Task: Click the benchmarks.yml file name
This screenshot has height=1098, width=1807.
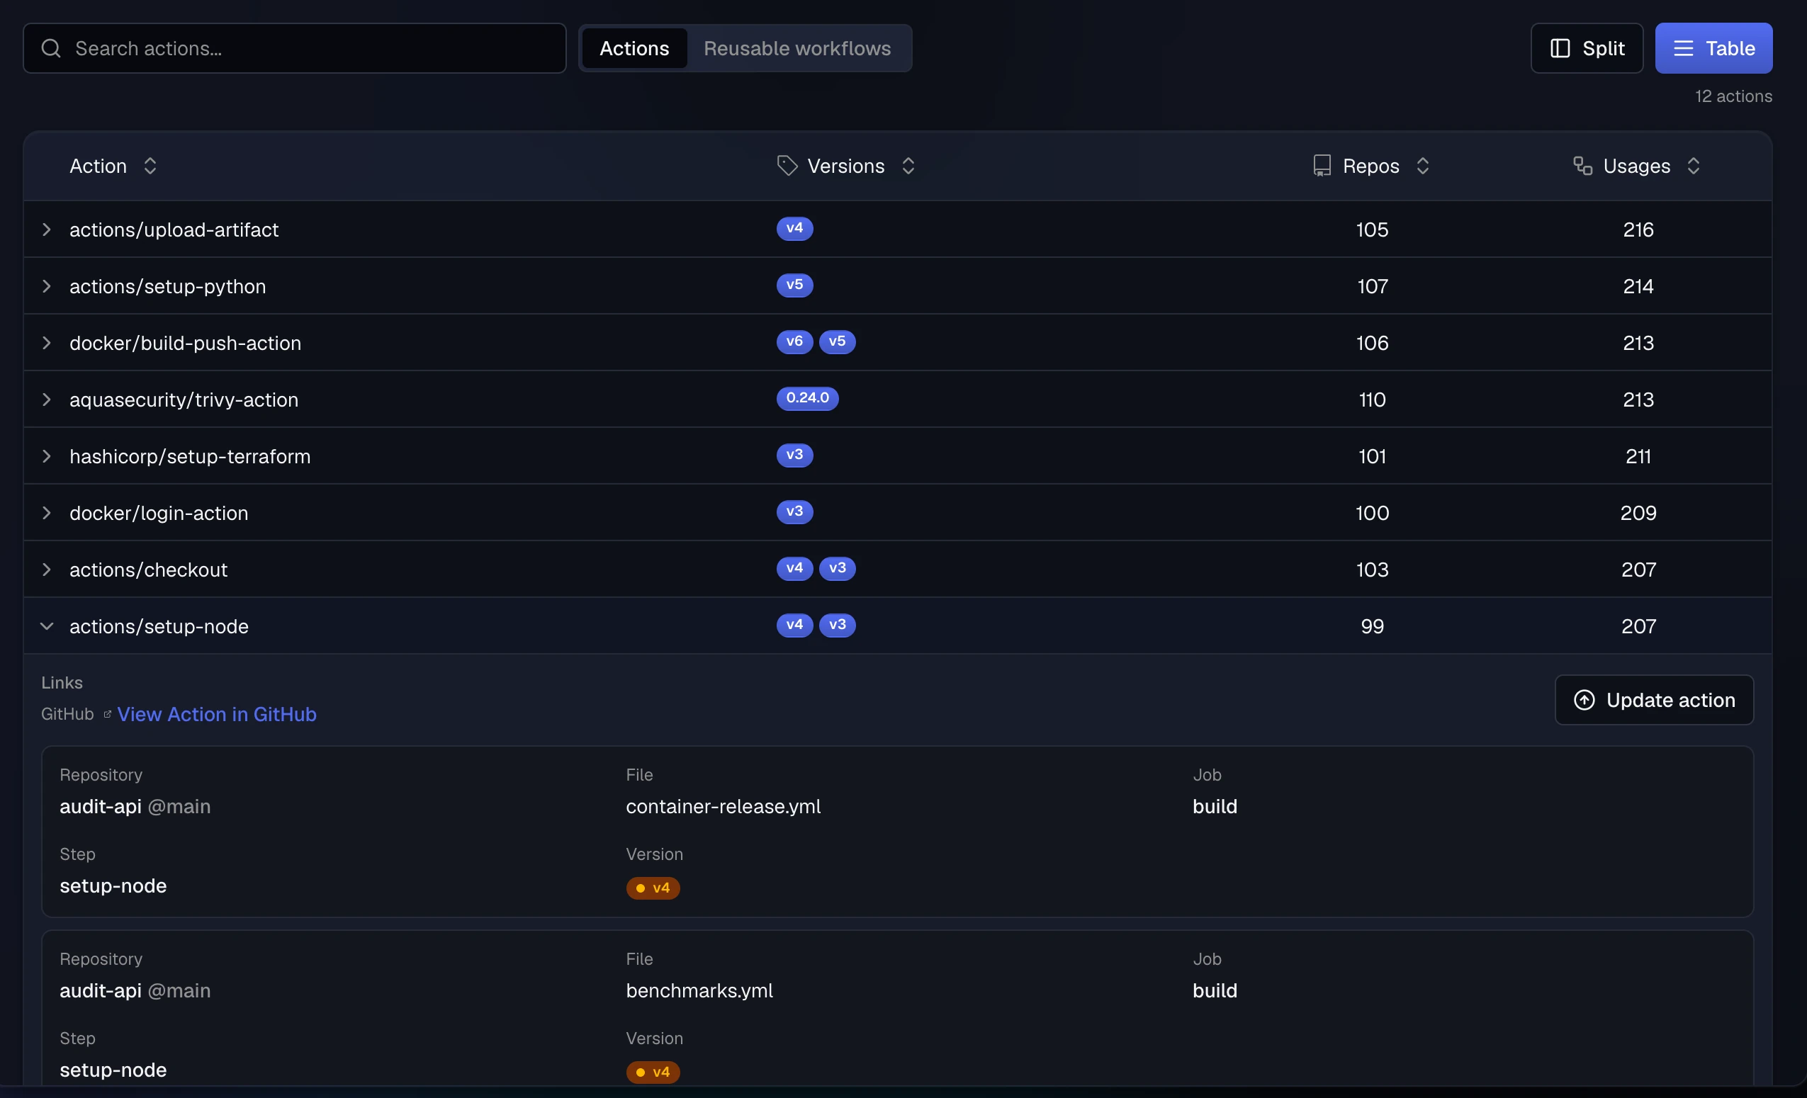Action: tap(699, 990)
